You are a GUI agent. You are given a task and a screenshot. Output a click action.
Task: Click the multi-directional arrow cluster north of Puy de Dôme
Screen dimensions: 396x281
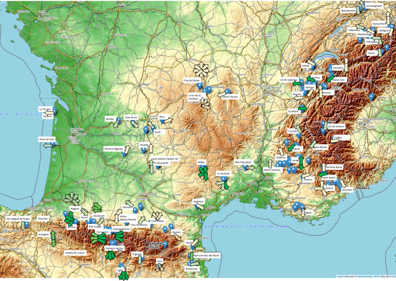click(x=201, y=70)
